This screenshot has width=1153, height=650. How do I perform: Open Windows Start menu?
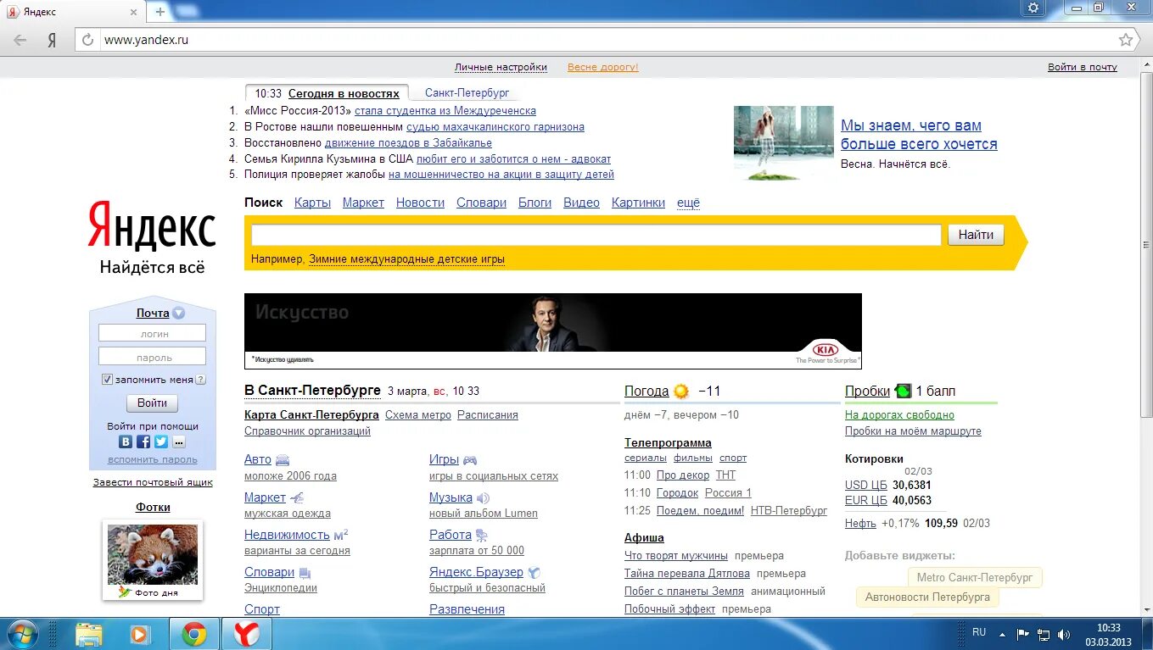(21, 634)
